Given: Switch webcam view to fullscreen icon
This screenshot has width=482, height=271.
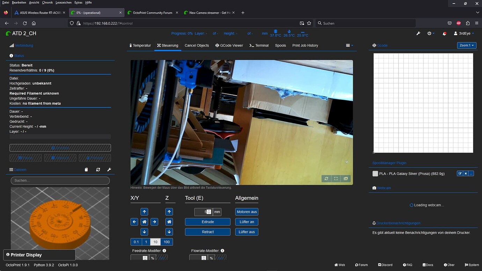Looking at the screenshot, I should 336,178.
